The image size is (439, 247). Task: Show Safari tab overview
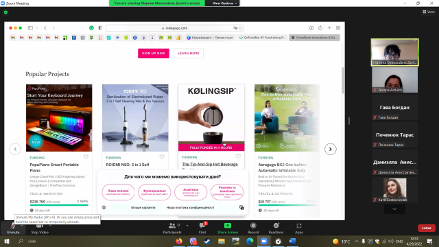[338, 28]
